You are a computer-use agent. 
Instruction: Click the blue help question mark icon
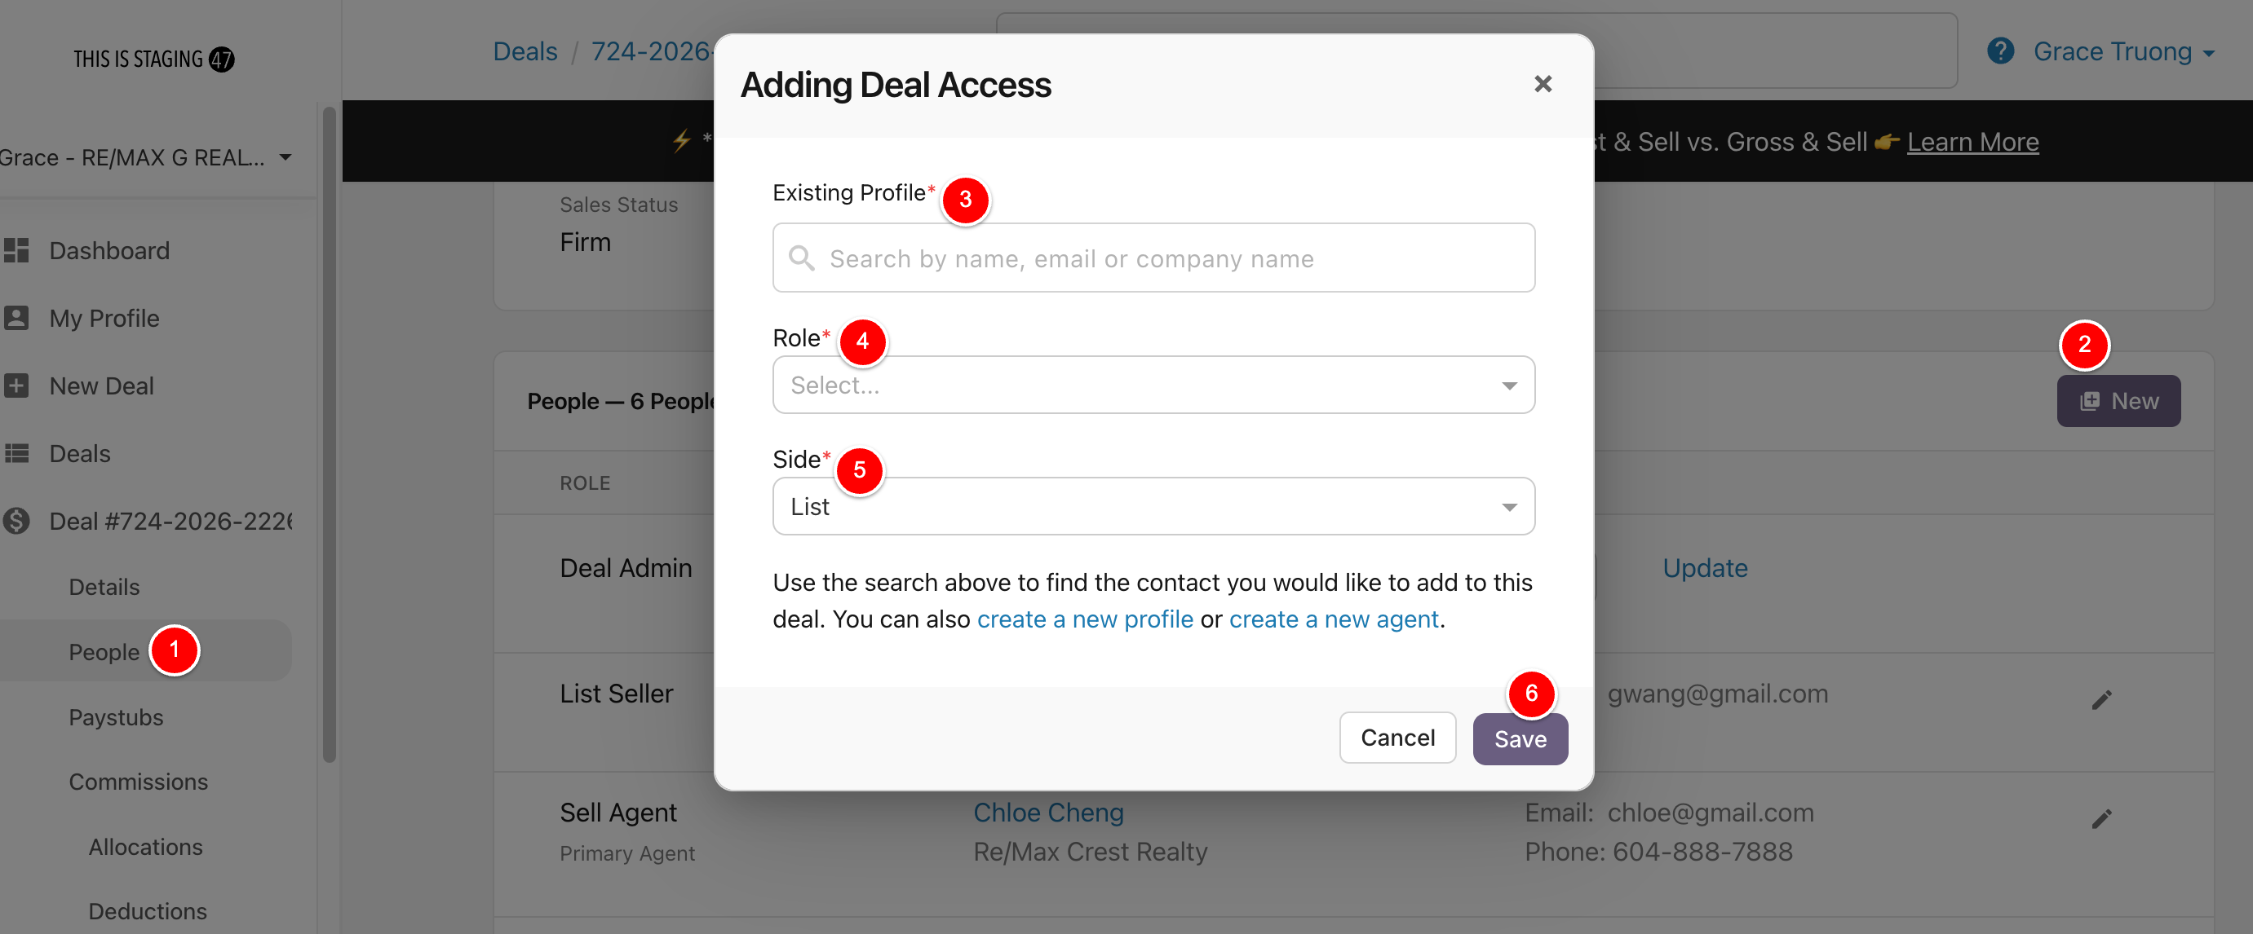[x=1999, y=51]
